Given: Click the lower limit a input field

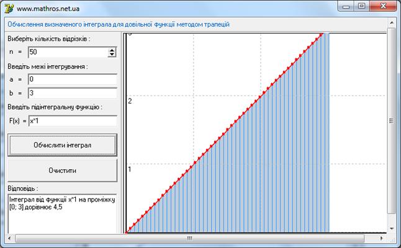Looking at the screenshot, I should [x=73, y=79].
